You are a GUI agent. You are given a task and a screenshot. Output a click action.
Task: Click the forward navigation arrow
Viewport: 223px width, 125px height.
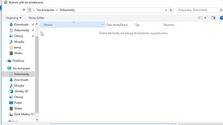click(x=13, y=10)
